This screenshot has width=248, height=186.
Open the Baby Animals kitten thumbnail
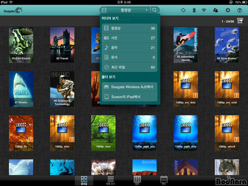pos(103,167)
